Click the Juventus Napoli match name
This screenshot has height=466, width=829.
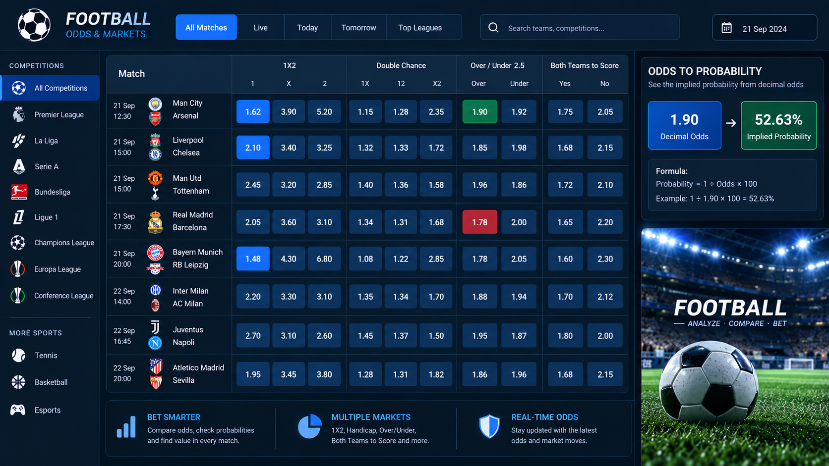pos(188,336)
